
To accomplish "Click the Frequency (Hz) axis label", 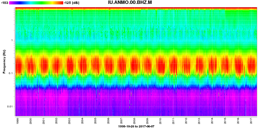I will [x=4, y=62].
